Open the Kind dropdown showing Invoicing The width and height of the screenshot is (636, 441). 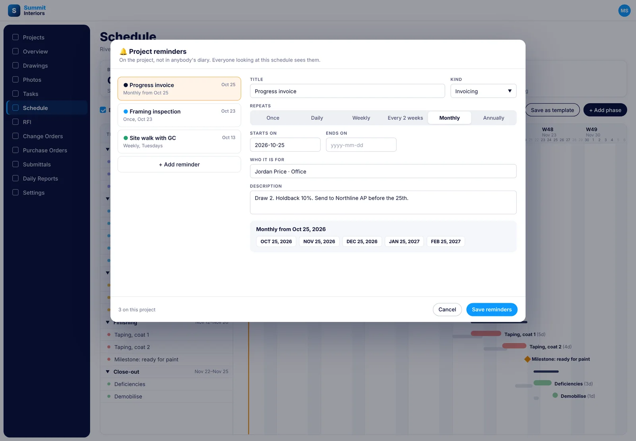[483, 91]
